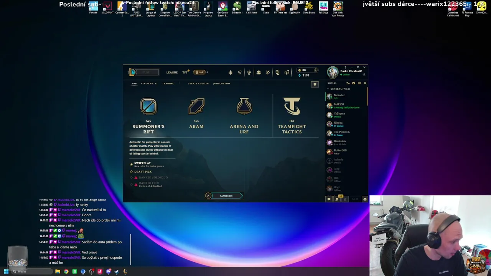Open the Create Custom tab
The height and width of the screenshot is (276, 491).
click(198, 84)
